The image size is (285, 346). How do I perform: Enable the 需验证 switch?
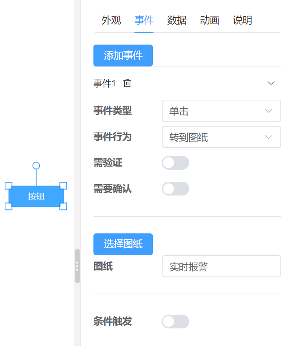pyautogui.click(x=176, y=163)
